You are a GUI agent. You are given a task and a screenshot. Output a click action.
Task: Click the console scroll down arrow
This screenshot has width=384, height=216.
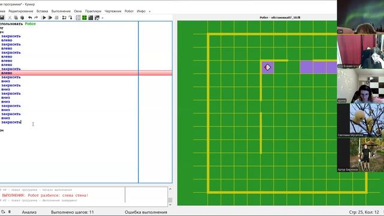(170, 205)
